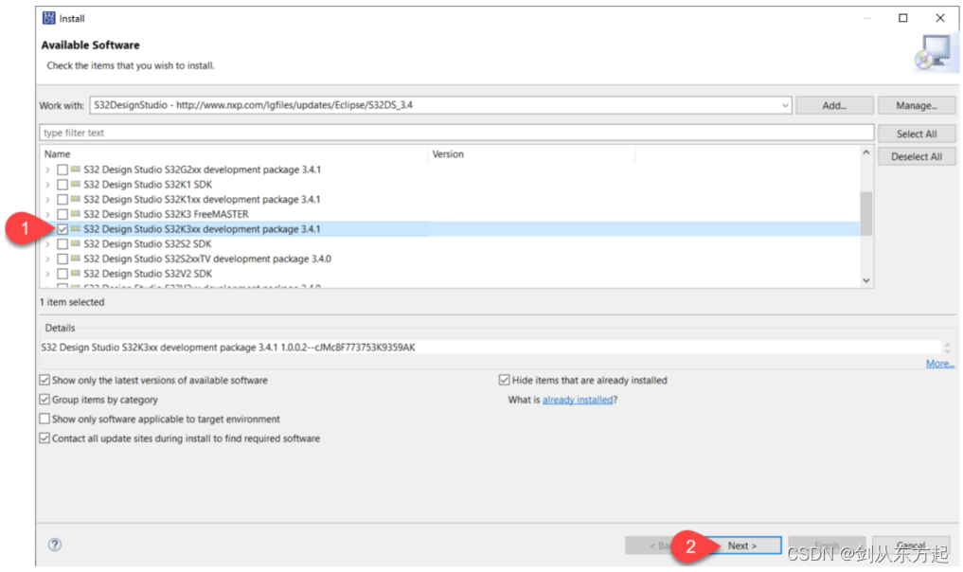Screen dimensions: 963x572
Task: Expand the S32K1 SDK tree row
Action: tap(48, 185)
